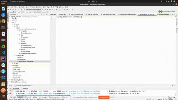Collapse the controller package node
Viewport: 178px width, 100px height.
[18, 31]
